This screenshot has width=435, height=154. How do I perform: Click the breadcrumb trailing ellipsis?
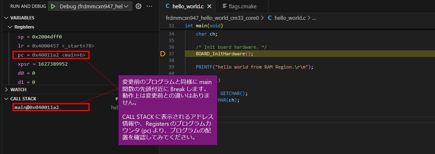point(314,18)
